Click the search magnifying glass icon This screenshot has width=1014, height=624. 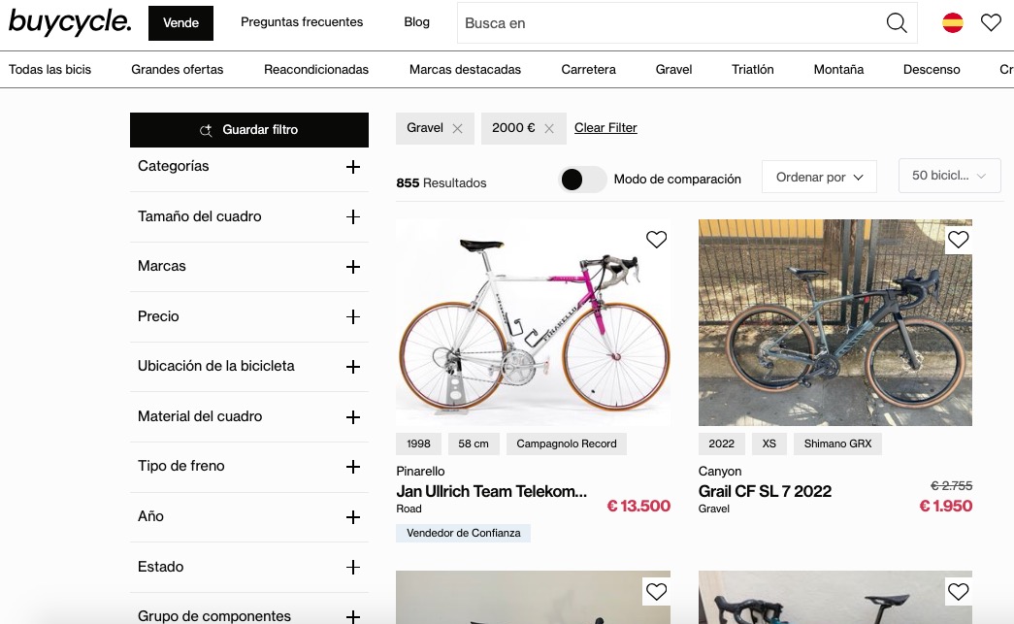[x=897, y=23]
